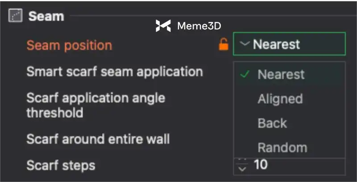Screen dimensions: 357x182
Task: Click the Seam section icon
Action: click(x=15, y=16)
